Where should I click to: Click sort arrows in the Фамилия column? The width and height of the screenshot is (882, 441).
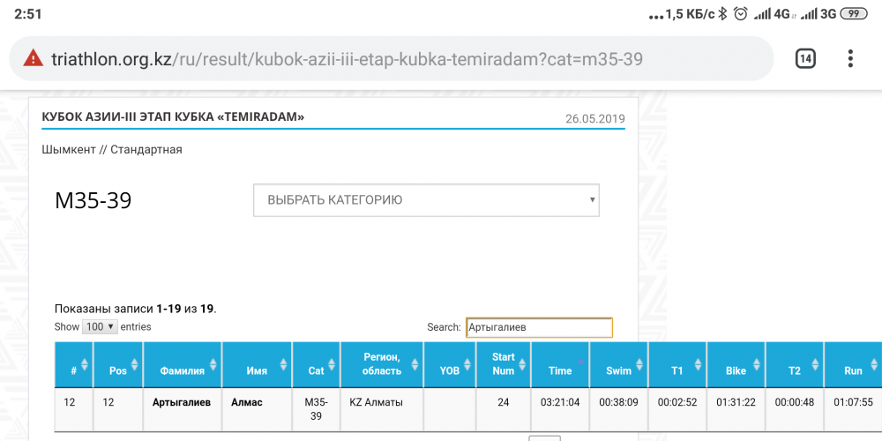213,365
